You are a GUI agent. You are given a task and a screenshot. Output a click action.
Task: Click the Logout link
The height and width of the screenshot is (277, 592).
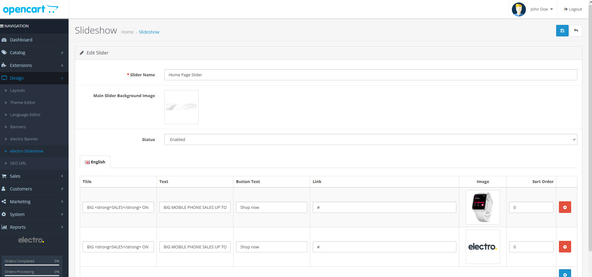point(573,9)
